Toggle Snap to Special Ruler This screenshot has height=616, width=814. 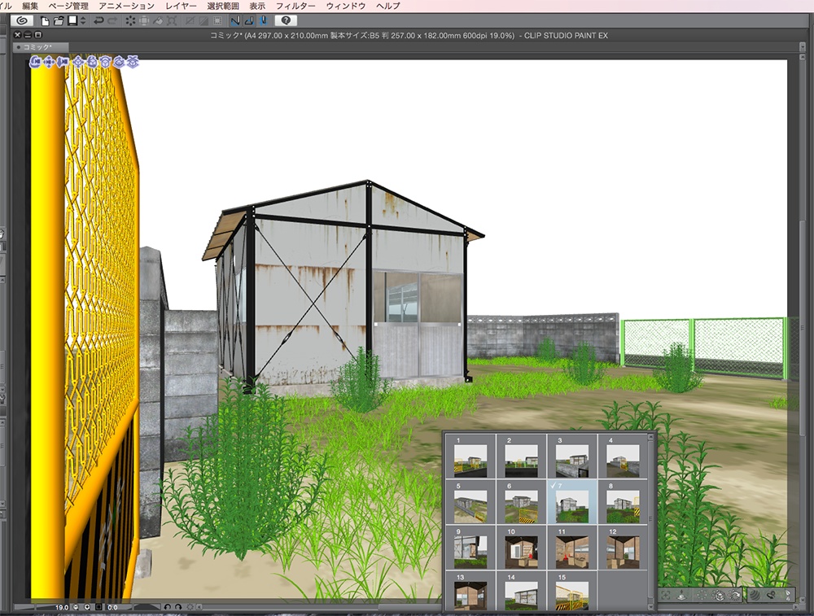(249, 21)
